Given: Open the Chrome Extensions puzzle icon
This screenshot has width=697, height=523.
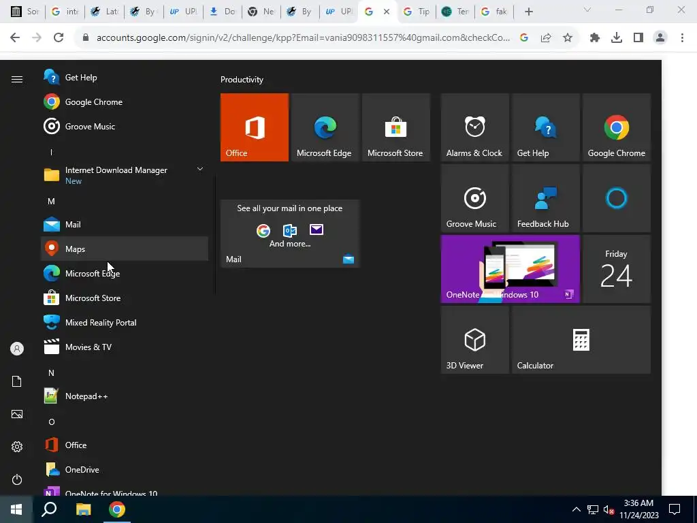Looking at the screenshot, I should pyautogui.click(x=595, y=38).
